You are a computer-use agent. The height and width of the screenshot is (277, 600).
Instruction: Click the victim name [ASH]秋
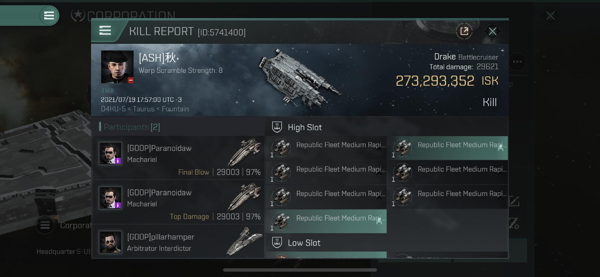(159, 58)
